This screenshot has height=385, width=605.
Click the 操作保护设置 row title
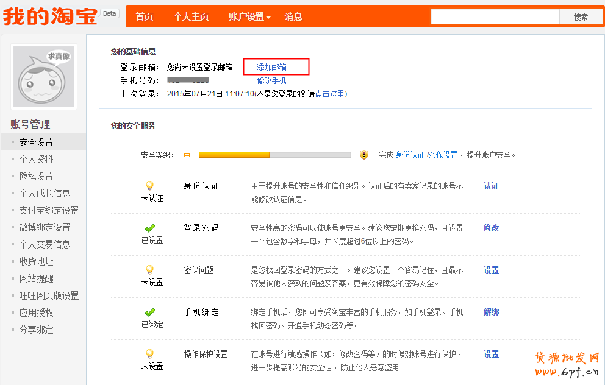coord(206,354)
